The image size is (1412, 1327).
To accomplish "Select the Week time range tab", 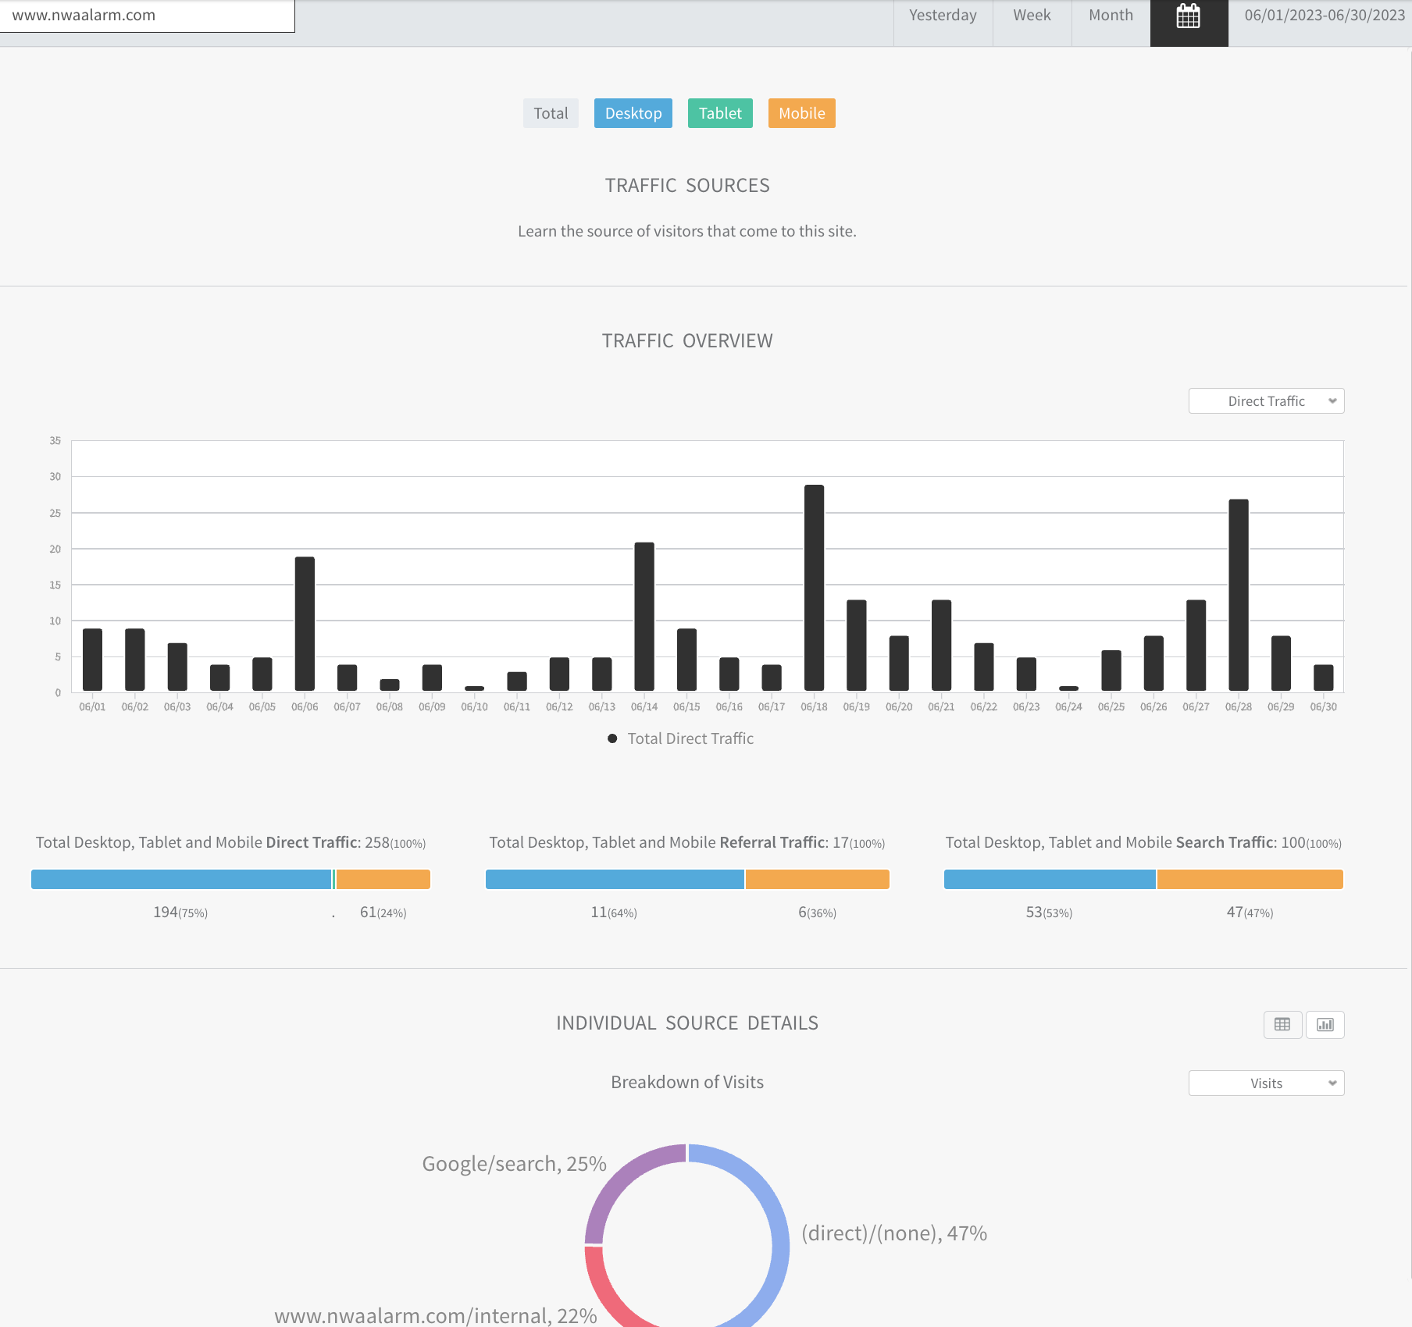I will [x=1032, y=16].
